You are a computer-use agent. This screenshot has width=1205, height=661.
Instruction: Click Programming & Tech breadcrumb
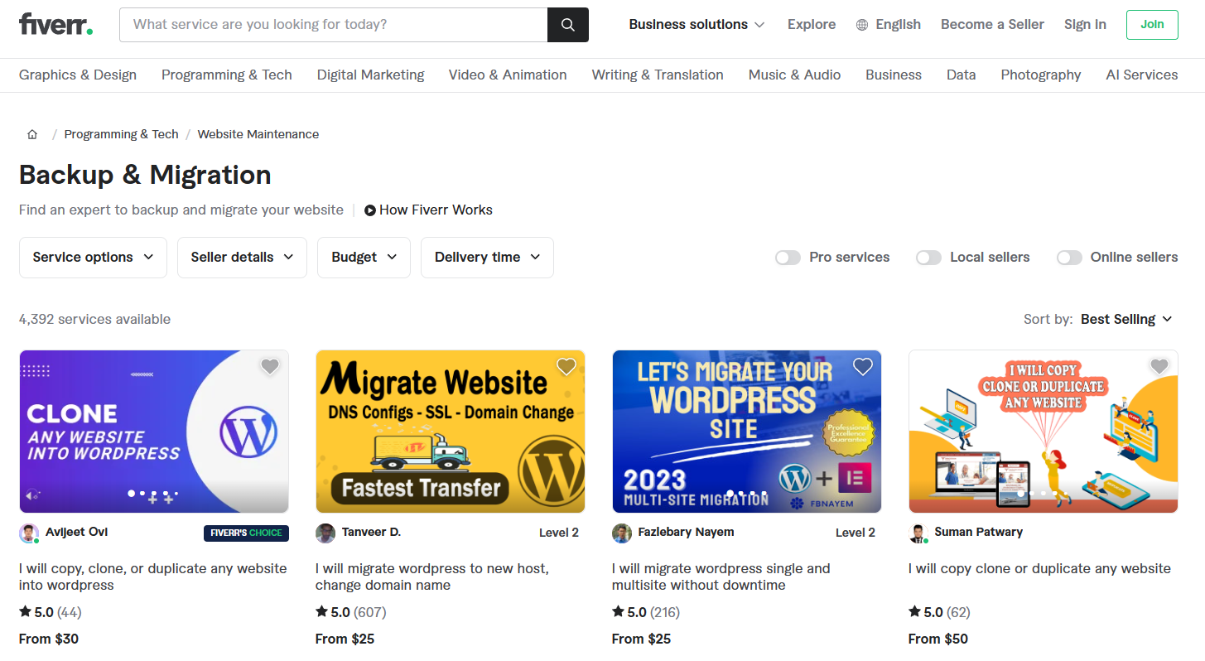pos(121,134)
